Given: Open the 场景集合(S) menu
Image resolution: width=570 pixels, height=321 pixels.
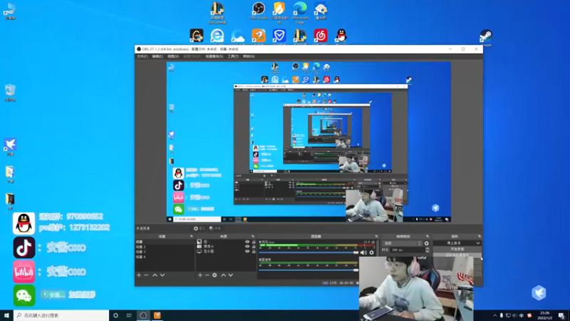Looking at the screenshot, I should click(214, 56).
